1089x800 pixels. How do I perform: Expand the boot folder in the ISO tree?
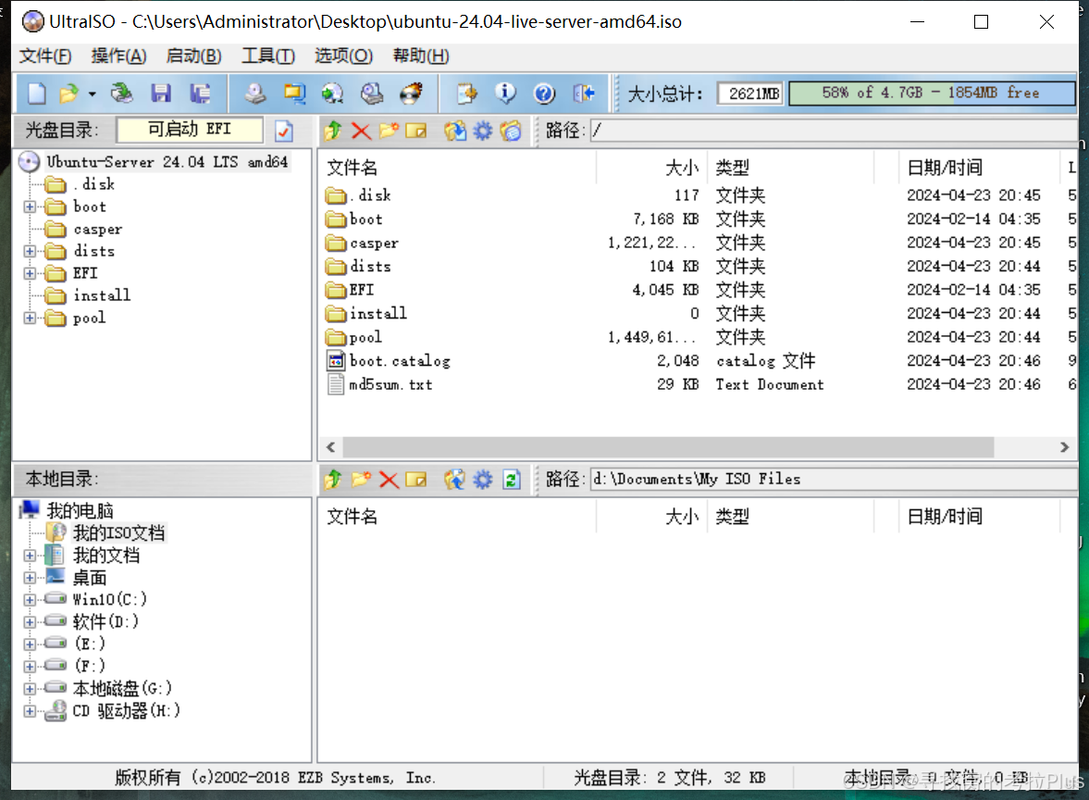coord(30,206)
